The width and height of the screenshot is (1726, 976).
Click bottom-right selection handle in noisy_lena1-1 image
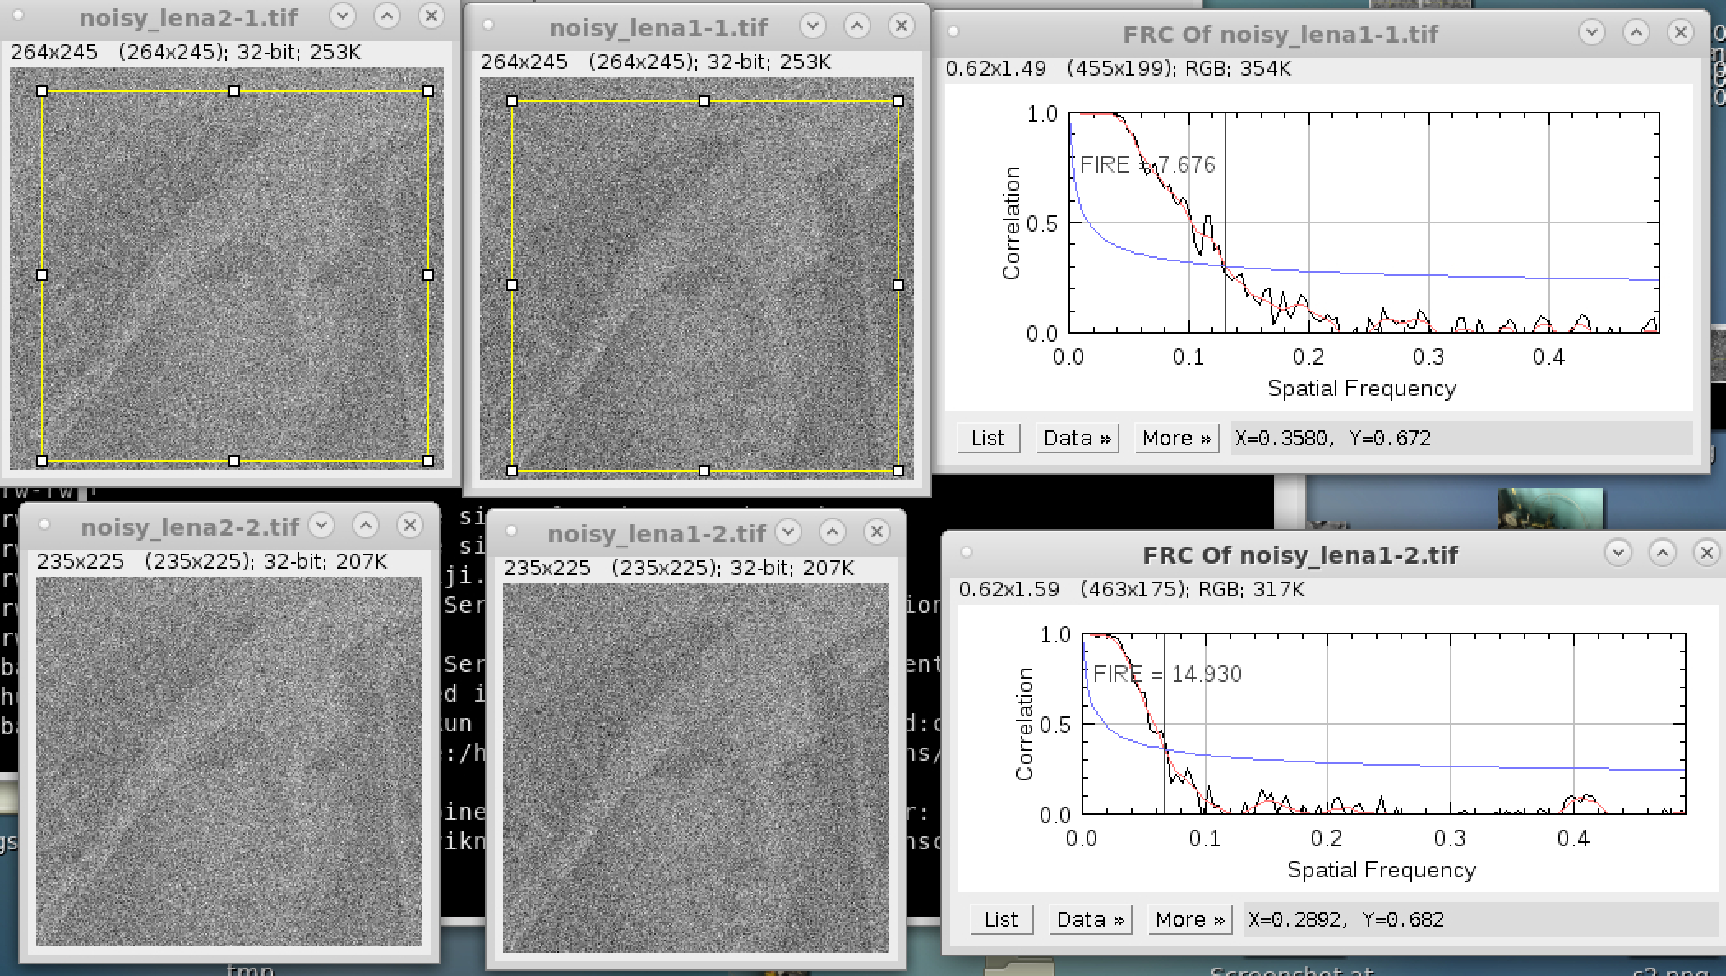click(898, 471)
